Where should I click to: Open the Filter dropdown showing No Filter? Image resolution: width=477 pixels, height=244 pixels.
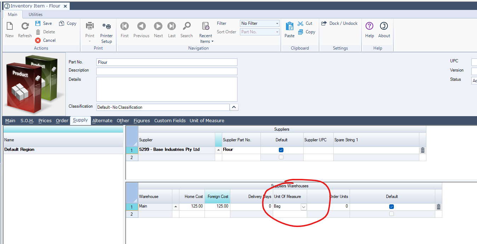[x=260, y=23]
